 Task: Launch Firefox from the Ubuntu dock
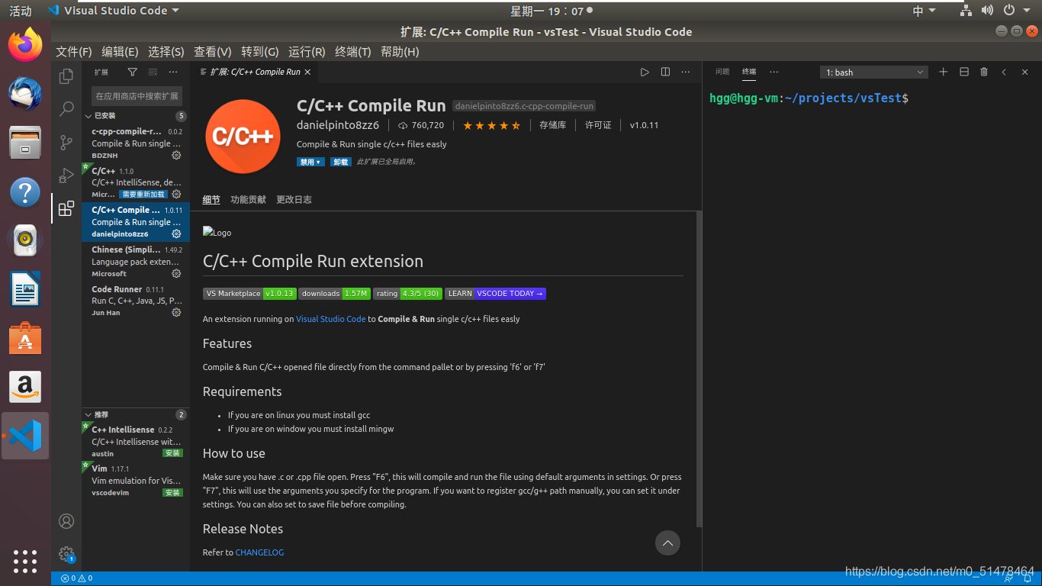(25, 44)
